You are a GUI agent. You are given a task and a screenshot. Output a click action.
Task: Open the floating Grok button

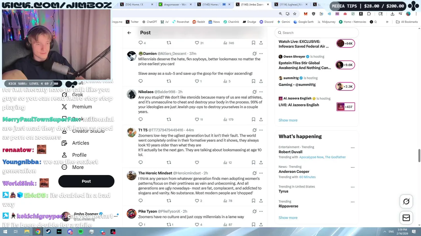pos(406,202)
